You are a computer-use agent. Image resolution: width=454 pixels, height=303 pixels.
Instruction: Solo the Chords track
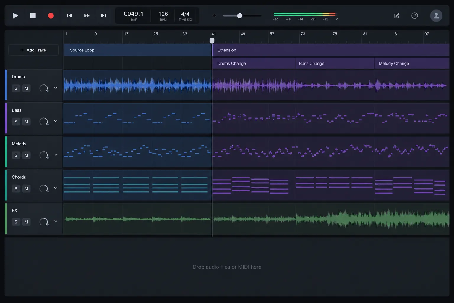tap(16, 188)
